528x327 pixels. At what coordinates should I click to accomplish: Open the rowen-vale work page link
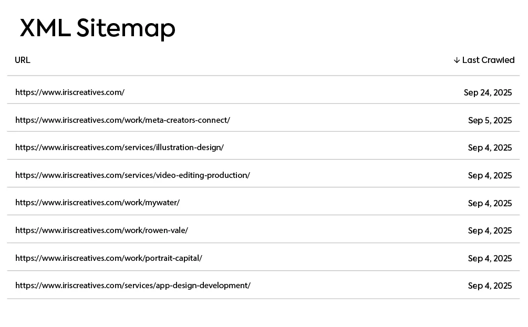(101, 230)
